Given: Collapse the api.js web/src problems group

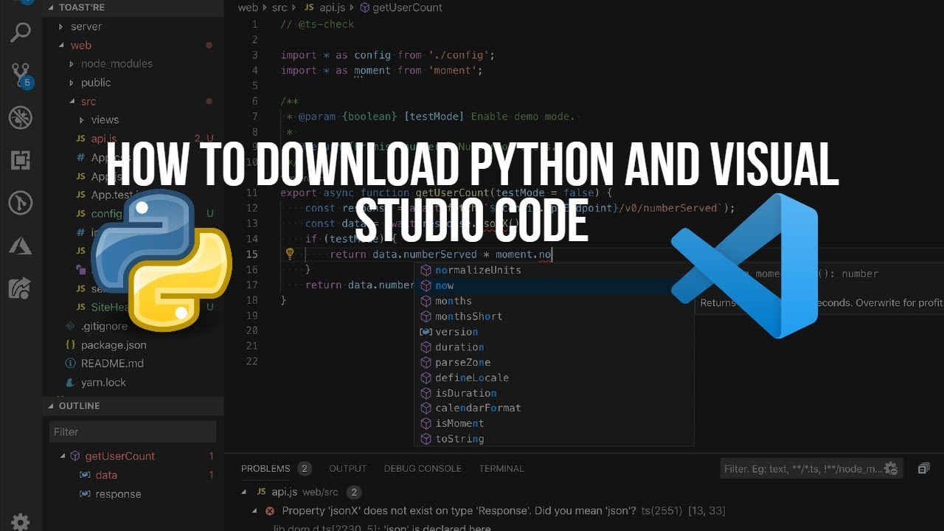Looking at the screenshot, I should click(245, 492).
